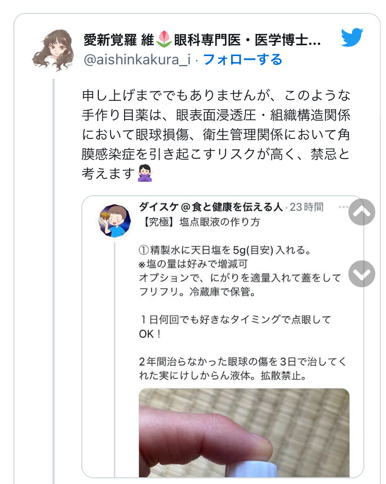386x484 pixels.
Task: Open the quoted tweet's three-dot menu
Action: click(x=343, y=207)
